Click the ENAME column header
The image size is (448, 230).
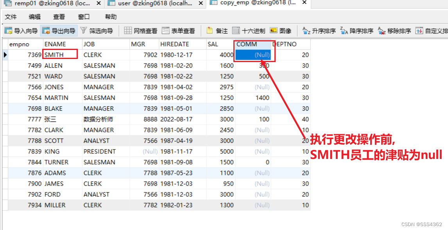tap(63, 44)
